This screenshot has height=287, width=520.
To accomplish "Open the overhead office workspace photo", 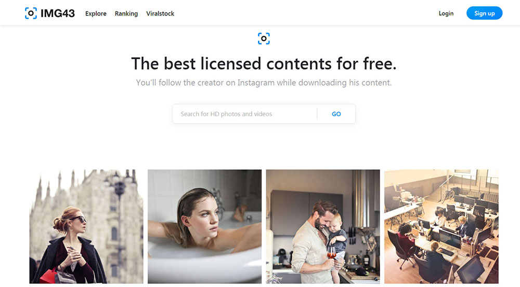I will point(441,226).
